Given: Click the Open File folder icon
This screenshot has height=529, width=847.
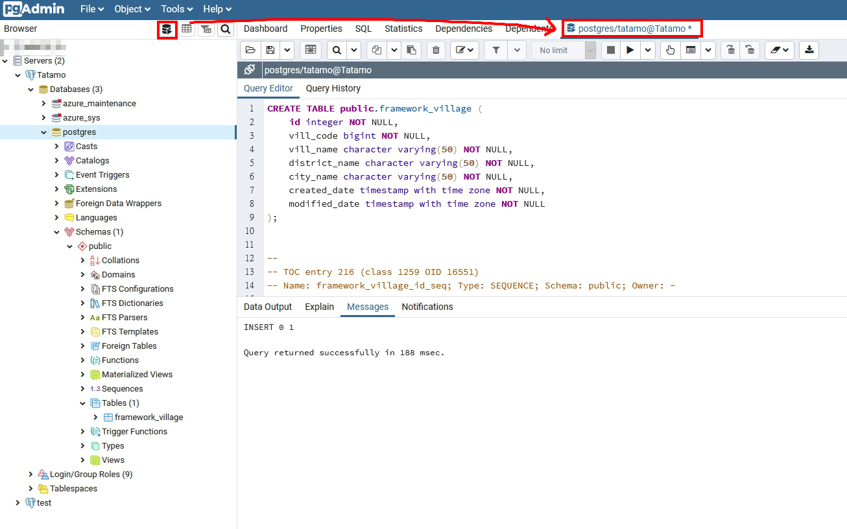Looking at the screenshot, I should [x=250, y=50].
